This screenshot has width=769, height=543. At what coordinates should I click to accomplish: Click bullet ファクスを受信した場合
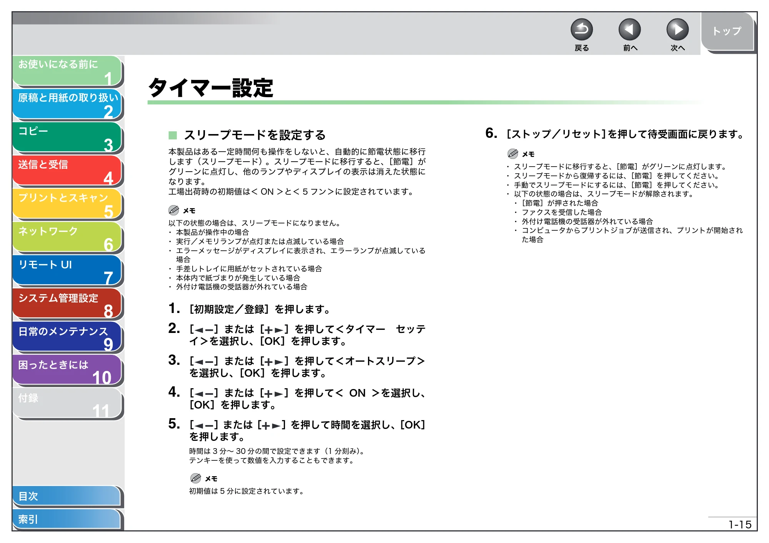(x=561, y=212)
